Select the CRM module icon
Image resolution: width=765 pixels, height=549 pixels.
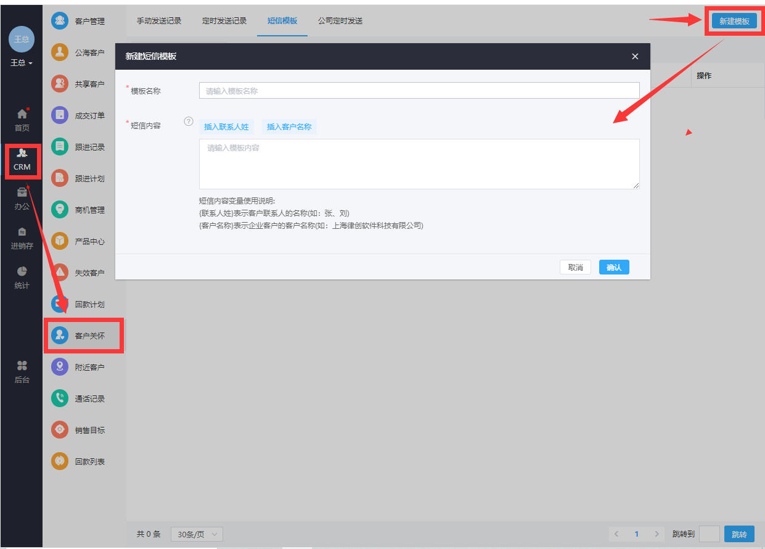22,153
